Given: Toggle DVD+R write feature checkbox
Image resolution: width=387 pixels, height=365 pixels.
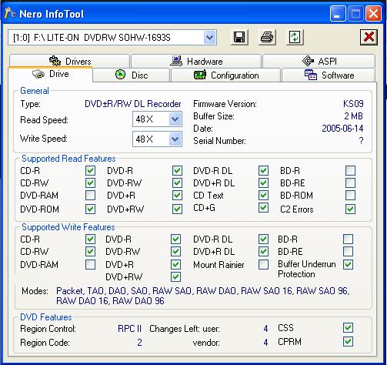Looking at the screenshot, I should pos(175,264).
